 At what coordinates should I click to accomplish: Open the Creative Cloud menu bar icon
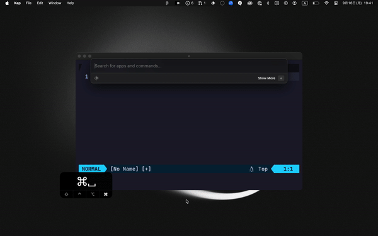coord(249,3)
